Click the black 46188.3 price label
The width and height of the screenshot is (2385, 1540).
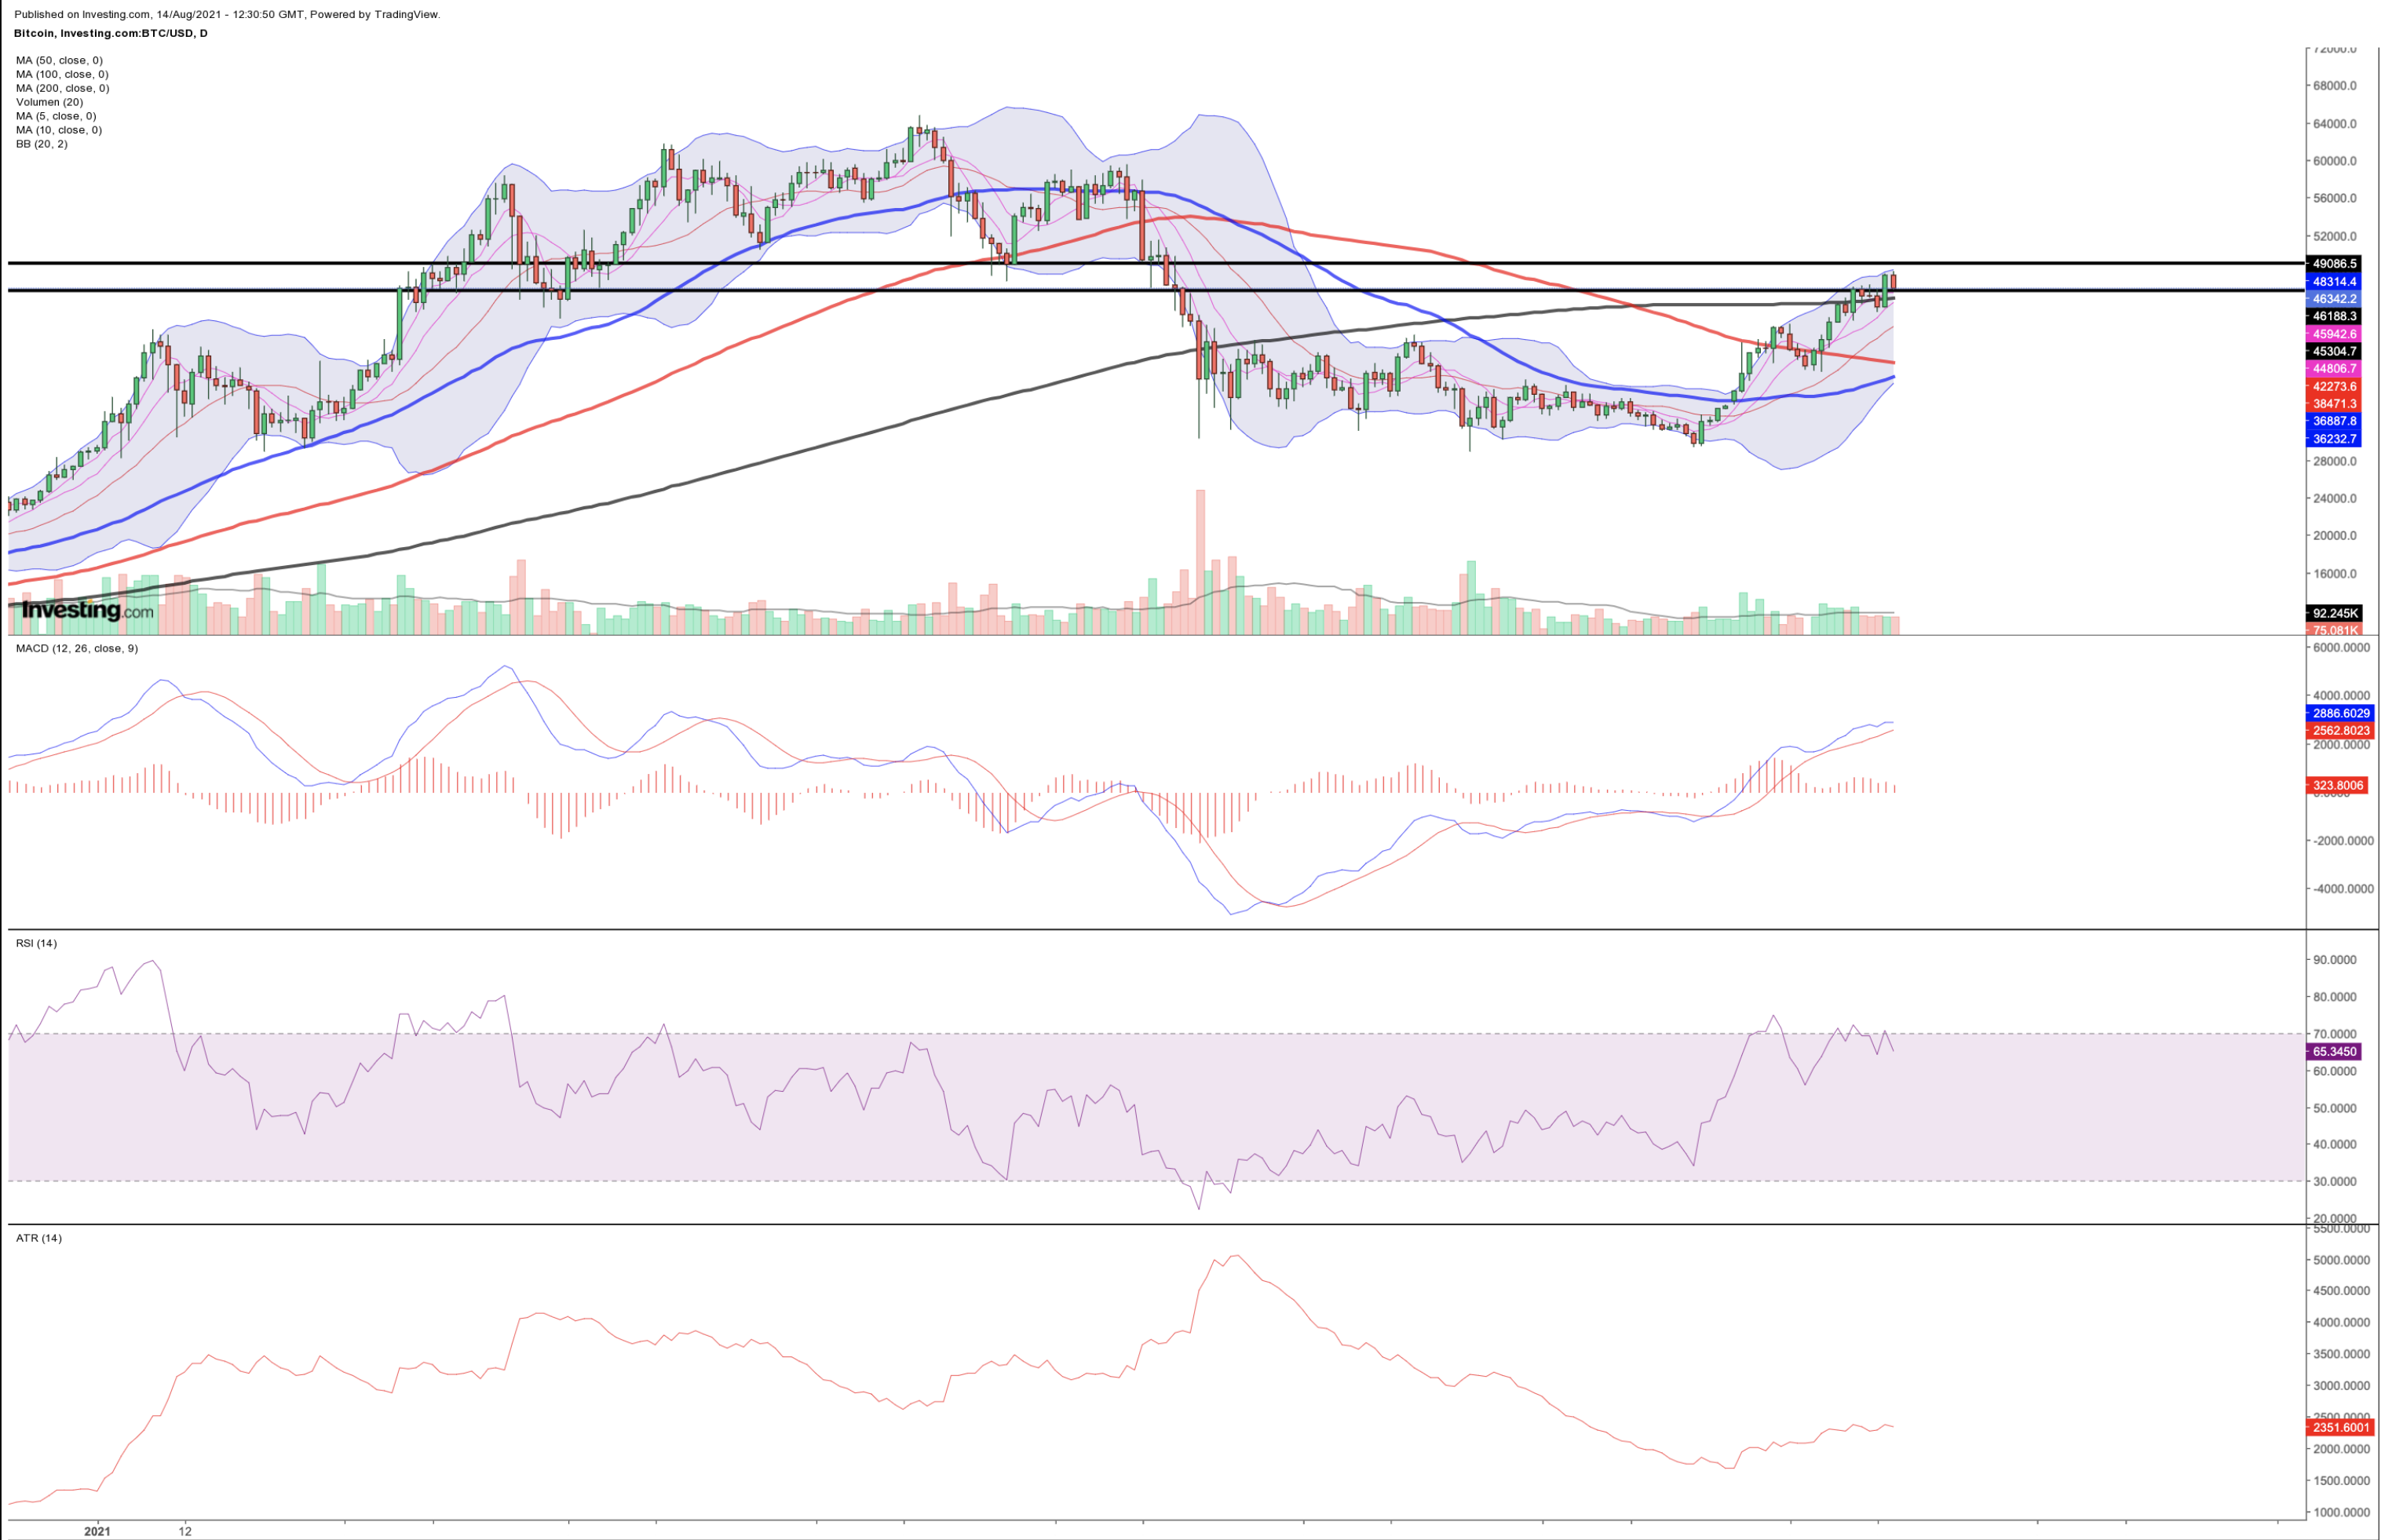2334,316
